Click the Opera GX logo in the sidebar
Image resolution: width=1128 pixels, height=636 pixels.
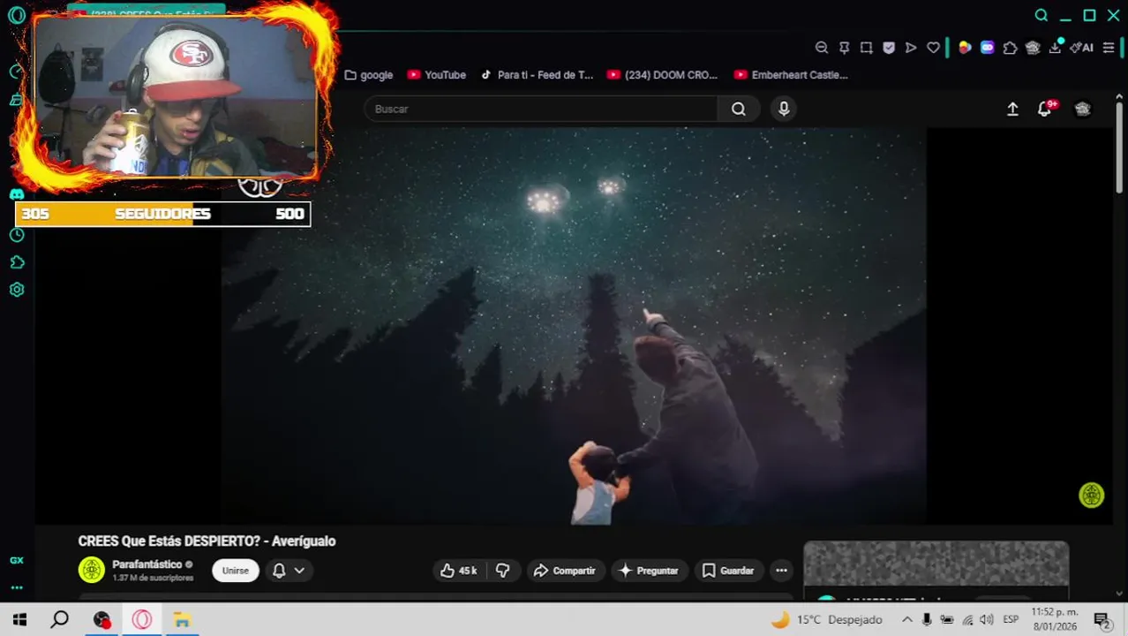point(17,15)
